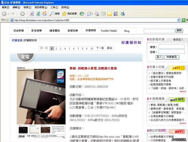This screenshot has width=188, height=142.
Task: Click the History clock icon
Action: click(x=82, y=14)
